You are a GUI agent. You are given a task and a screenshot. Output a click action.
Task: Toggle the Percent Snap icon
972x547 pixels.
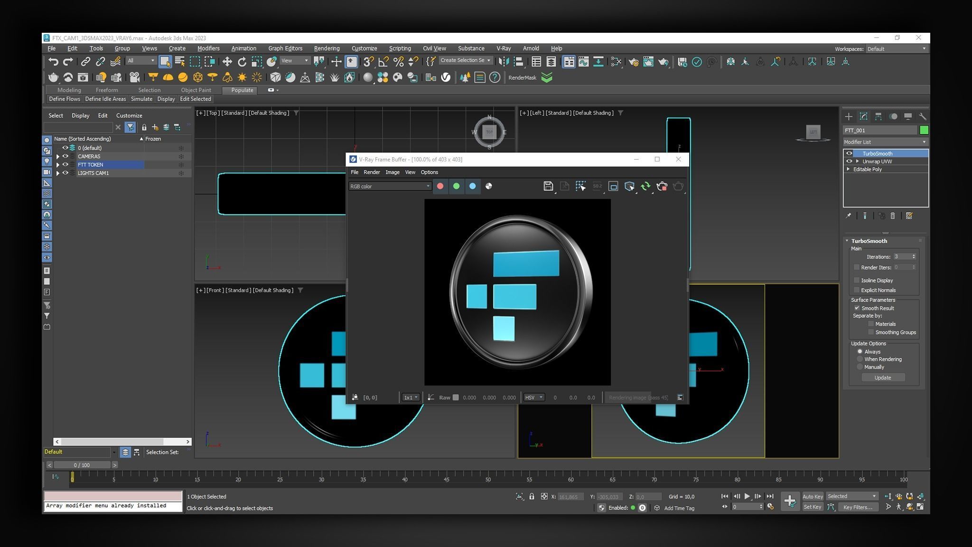(398, 62)
